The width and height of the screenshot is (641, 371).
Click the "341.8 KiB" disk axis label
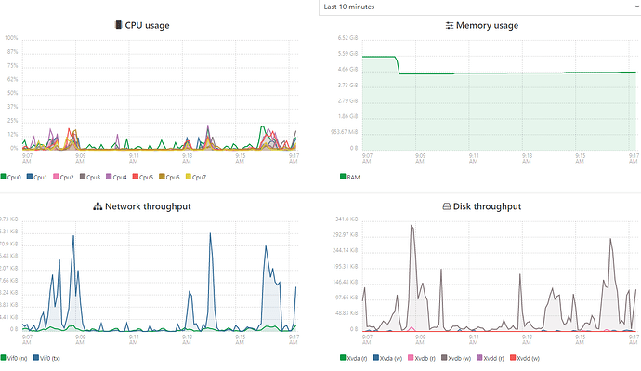click(347, 219)
